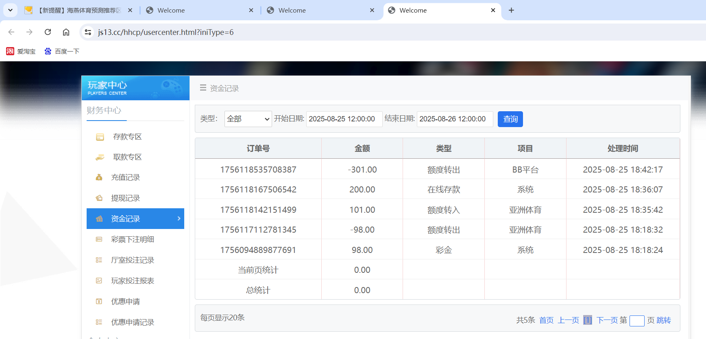Click the browser reload page icon
Screen dimensions: 706x339
pyautogui.click(x=48, y=32)
